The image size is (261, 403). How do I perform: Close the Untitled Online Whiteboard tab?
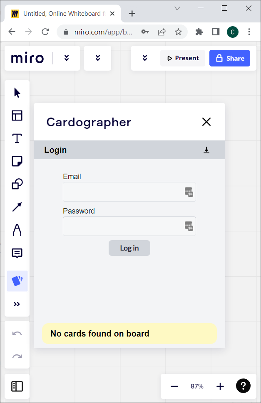pyautogui.click(x=112, y=13)
